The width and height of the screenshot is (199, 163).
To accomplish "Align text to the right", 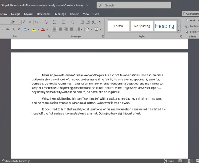I will coord(66,29).
